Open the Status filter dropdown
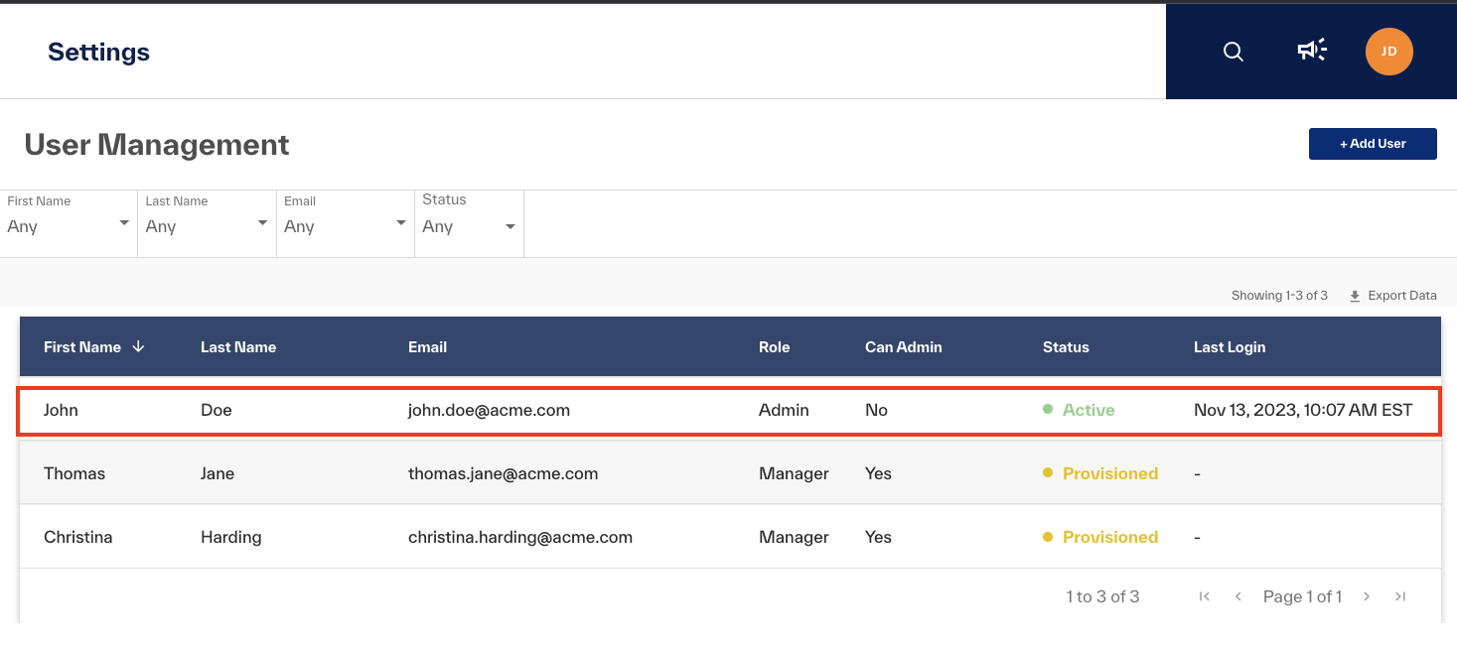1457x648 pixels. (469, 224)
